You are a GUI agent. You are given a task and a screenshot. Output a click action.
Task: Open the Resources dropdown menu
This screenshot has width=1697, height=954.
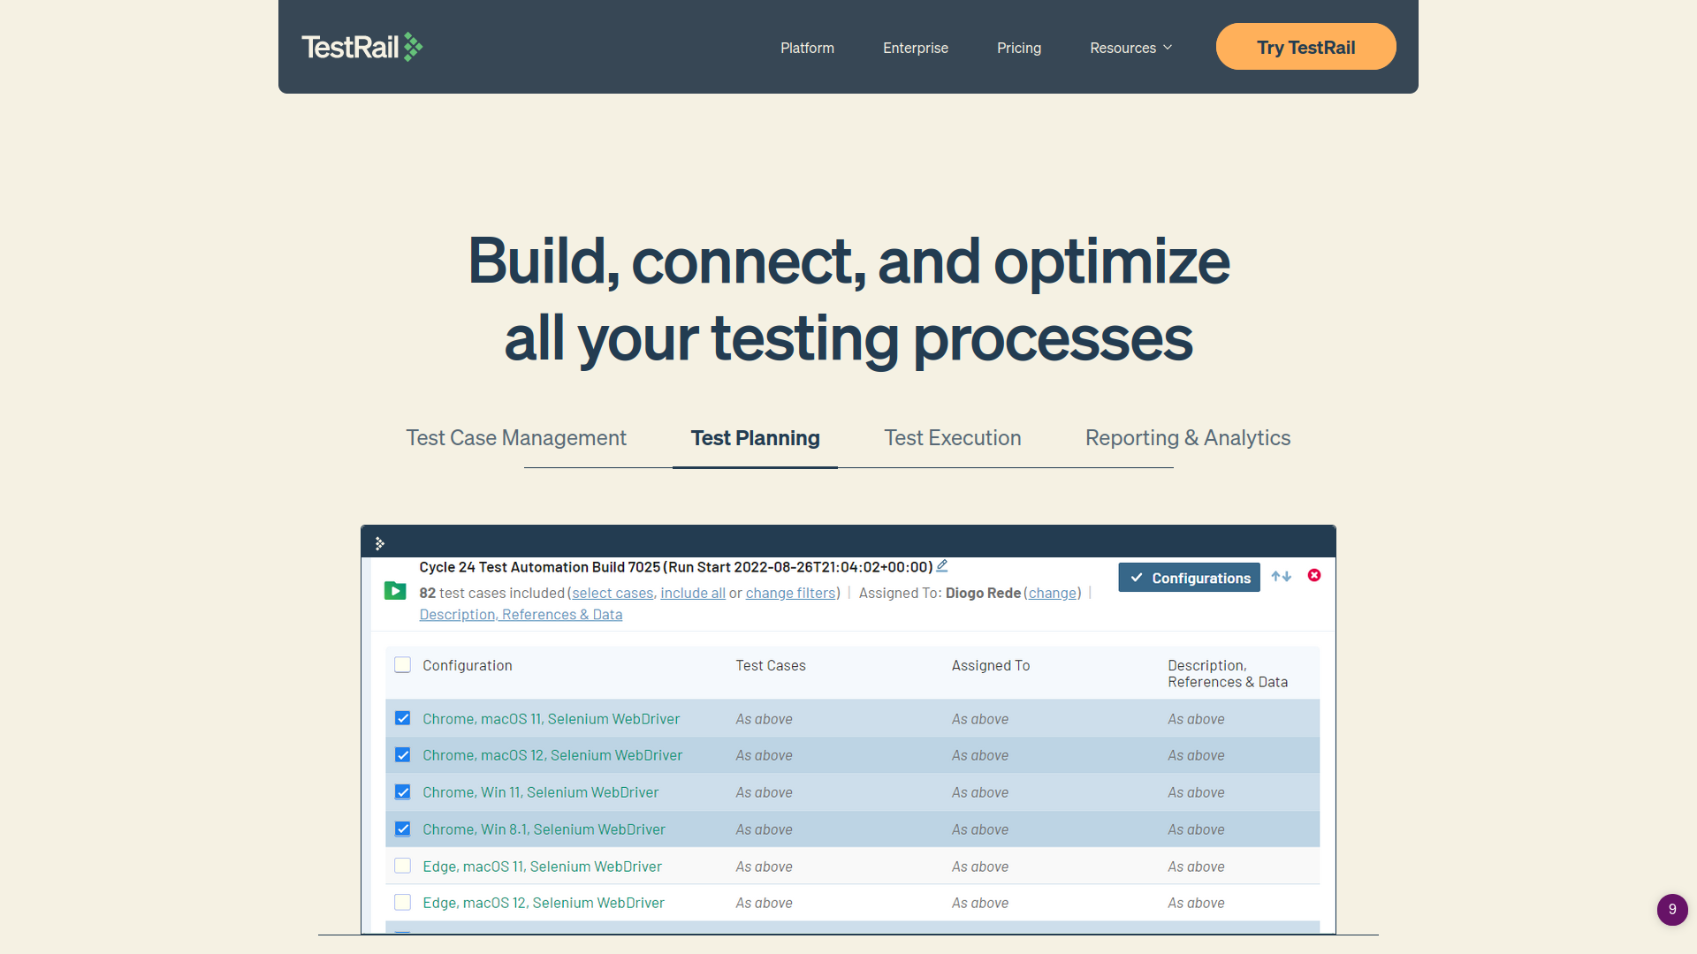1130,48
